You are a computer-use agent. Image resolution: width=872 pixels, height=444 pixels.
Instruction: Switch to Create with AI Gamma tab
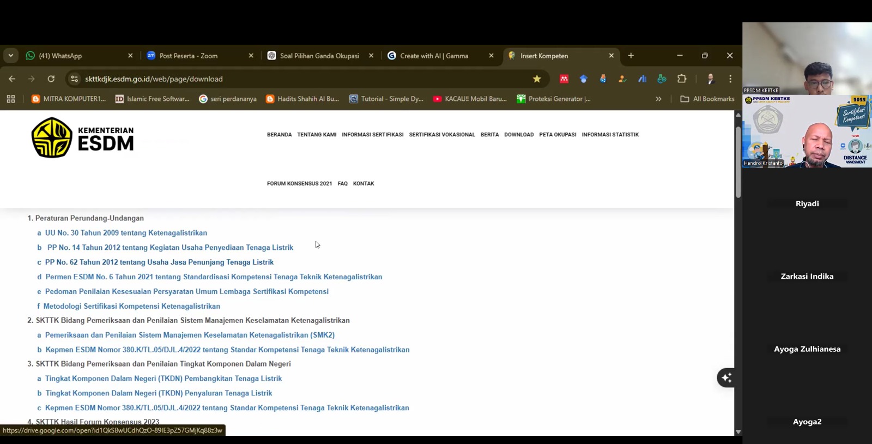[x=434, y=56]
